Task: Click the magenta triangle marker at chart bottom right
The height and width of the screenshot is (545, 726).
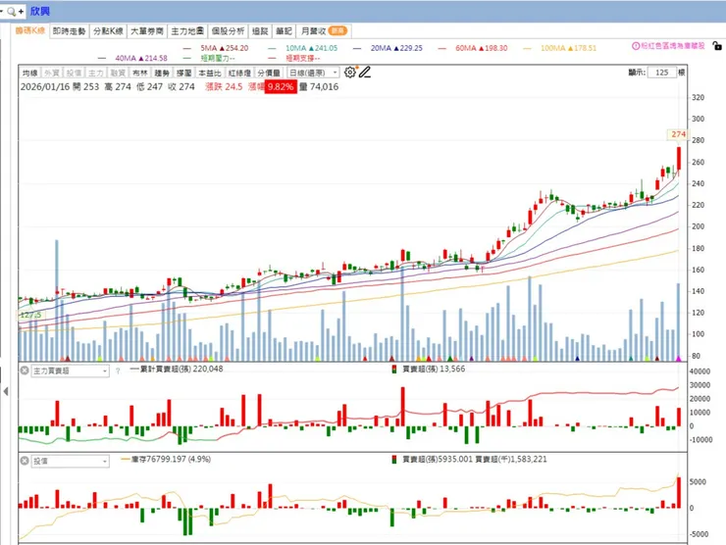Action: (x=679, y=358)
